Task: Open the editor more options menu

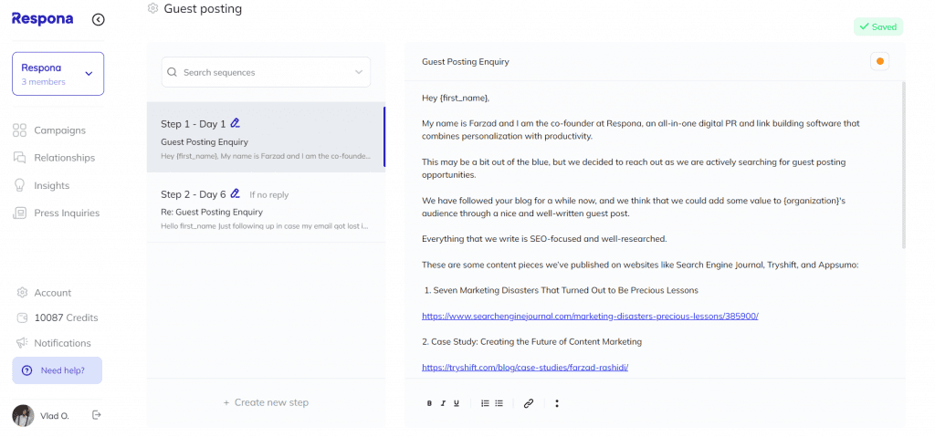Action: pyautogui.click(x=556, y=403)
